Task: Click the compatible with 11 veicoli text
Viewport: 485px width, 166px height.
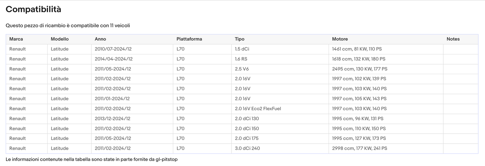Action: [x=68, y=25]
